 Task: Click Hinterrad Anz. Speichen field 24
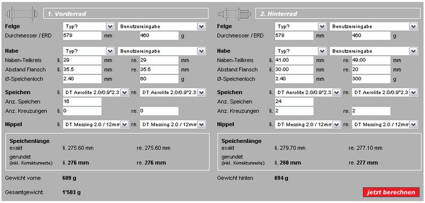tap(294, 102)
